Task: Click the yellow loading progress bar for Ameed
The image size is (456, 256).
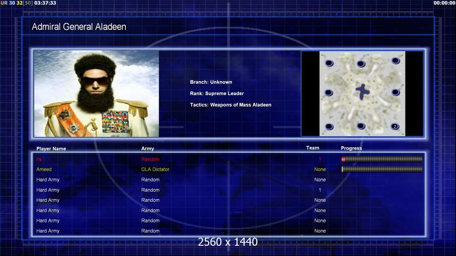Action: click(x=382, y=169)
